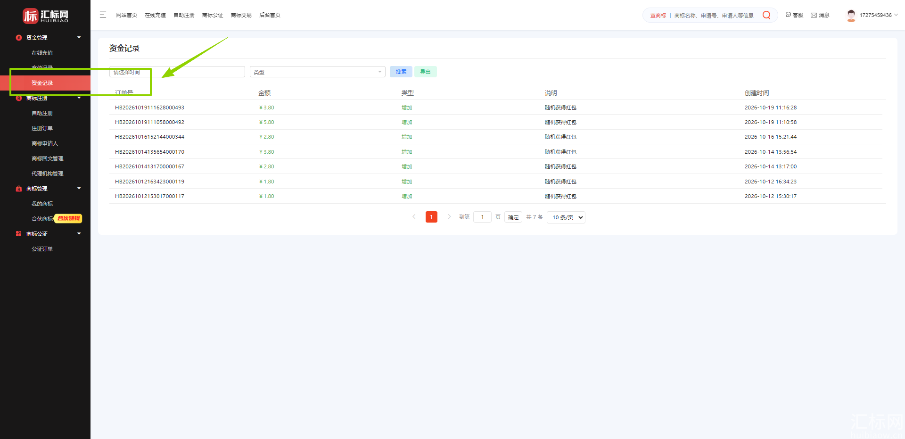This screenshot has width=905, height=439.
Task: Click the Huibiao logo
Action: (x=46, y=16)
